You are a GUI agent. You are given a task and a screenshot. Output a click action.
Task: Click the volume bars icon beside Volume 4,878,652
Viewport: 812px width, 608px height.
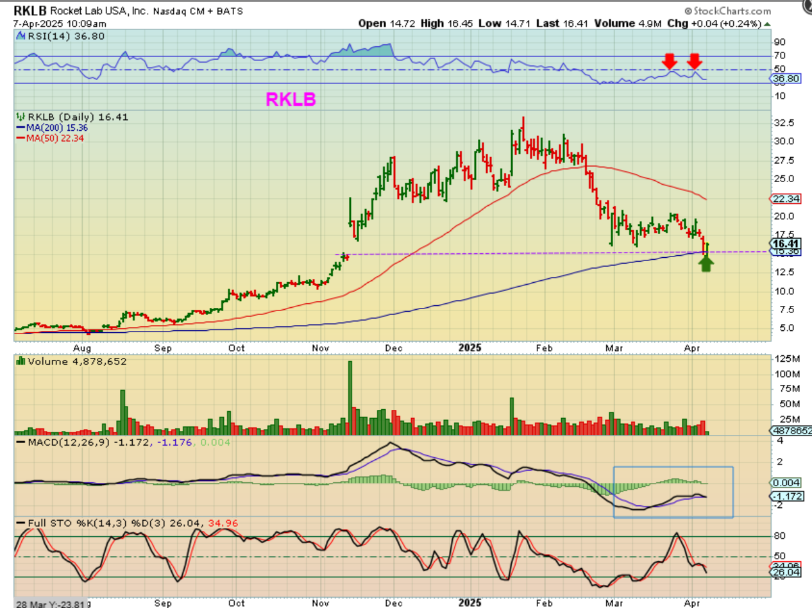(x=19, y=362)
